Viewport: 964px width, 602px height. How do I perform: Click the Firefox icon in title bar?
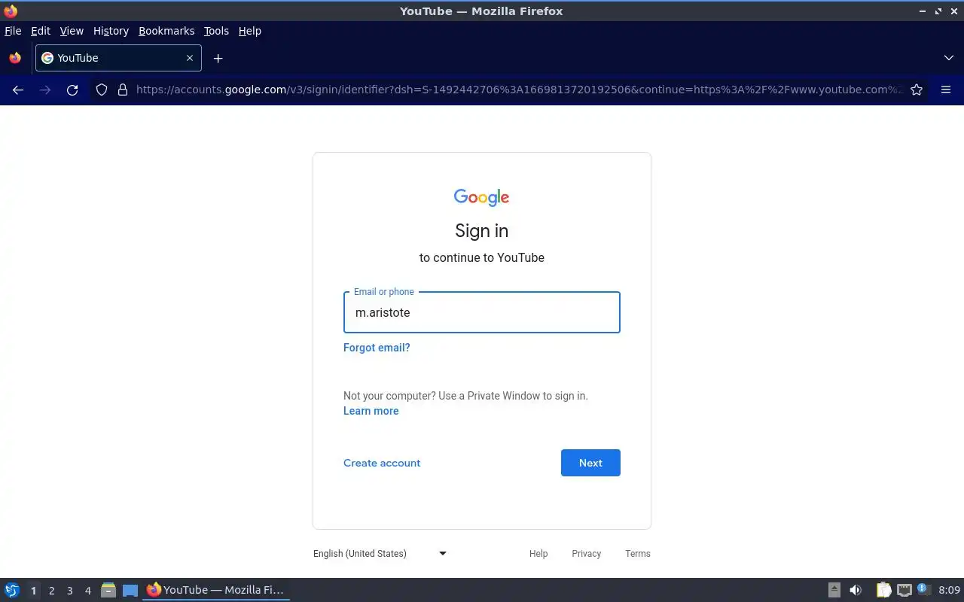11,11
